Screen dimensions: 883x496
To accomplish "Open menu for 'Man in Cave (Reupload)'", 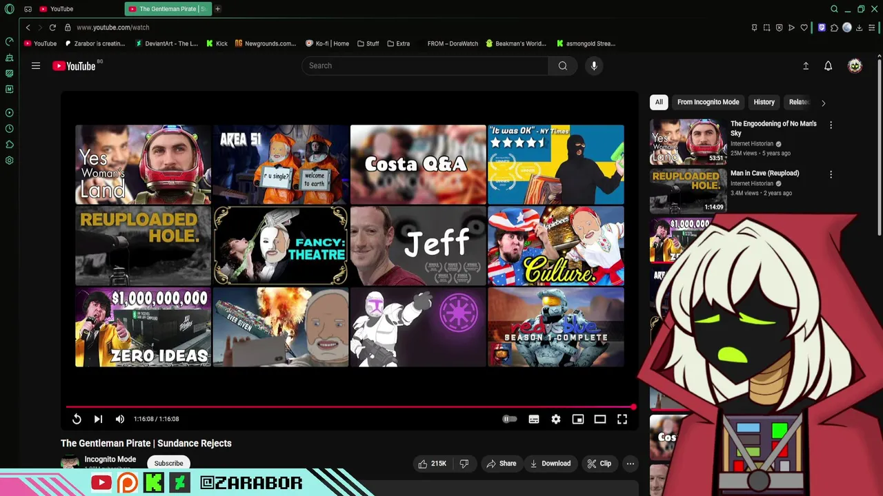I will (x=831, y=175).
